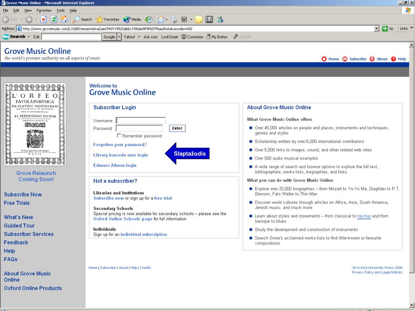Viewport: 415px width, 311px height.
Task: Launch Messenger from the toolbar people icon
Action: (x=219, y=19)
